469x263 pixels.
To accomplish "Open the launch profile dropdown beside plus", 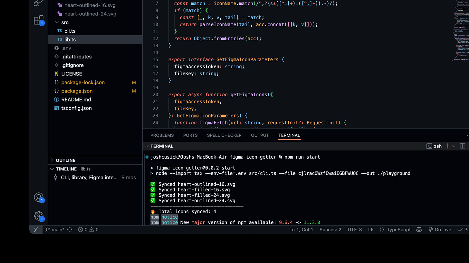I will coord(454,146).
